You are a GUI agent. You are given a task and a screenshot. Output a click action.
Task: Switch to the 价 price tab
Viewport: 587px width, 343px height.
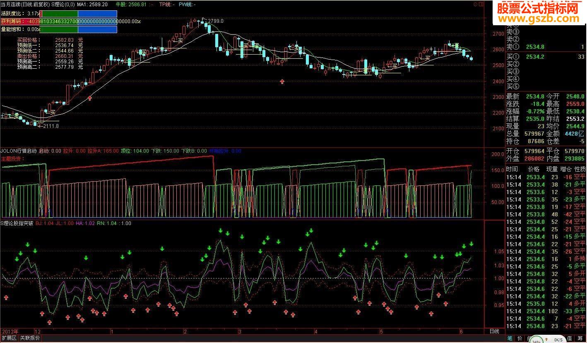519,338
